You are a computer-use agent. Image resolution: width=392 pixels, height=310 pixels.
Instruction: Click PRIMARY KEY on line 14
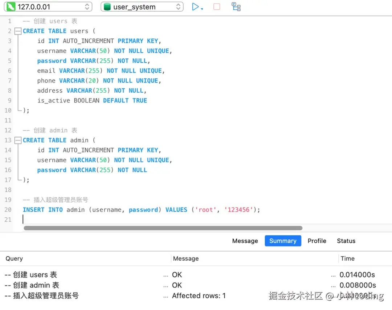point(138,150)
